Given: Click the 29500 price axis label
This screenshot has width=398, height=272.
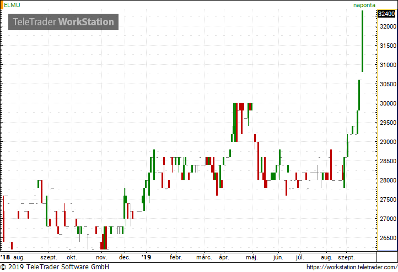Looking at the screenshot, I should coord(388,123).
